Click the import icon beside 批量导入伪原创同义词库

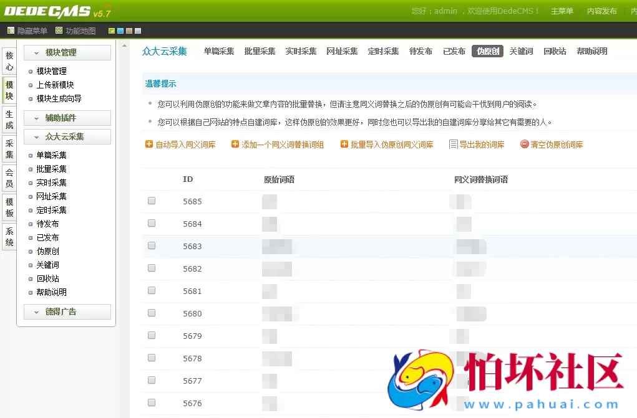[344, 144]
